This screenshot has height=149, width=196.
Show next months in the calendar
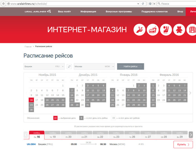tap(190, 93)
